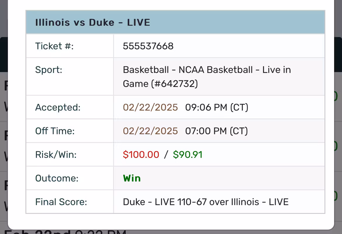Click the NCAA Basketball Live in Game text

pyautogui.click(x=207, y=77)
